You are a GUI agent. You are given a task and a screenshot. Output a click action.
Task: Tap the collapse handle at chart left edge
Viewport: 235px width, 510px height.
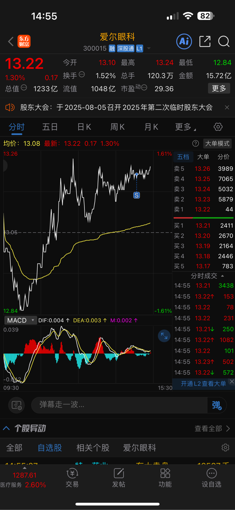(5, 166)
